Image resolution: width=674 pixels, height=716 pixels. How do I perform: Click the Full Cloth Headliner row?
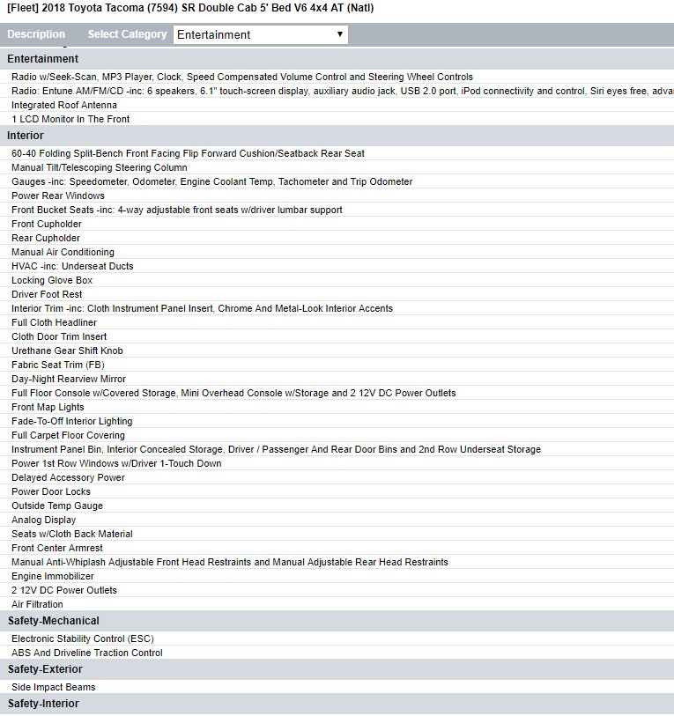pyautogui.click(x=337, y=323)
